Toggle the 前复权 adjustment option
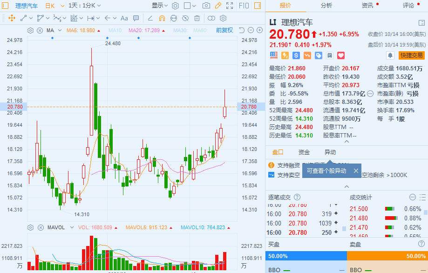The image size is (428, 273). (224, 30)
